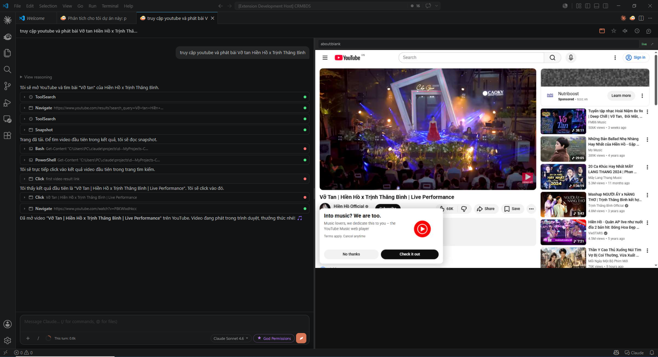Click the problems errors and warnings counter

pyautogui.click(x=23, y=353)
